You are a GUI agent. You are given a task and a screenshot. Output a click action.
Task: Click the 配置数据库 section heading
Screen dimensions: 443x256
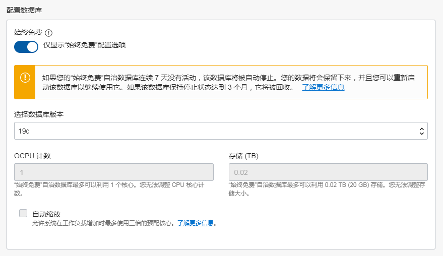tap(24, 10)
